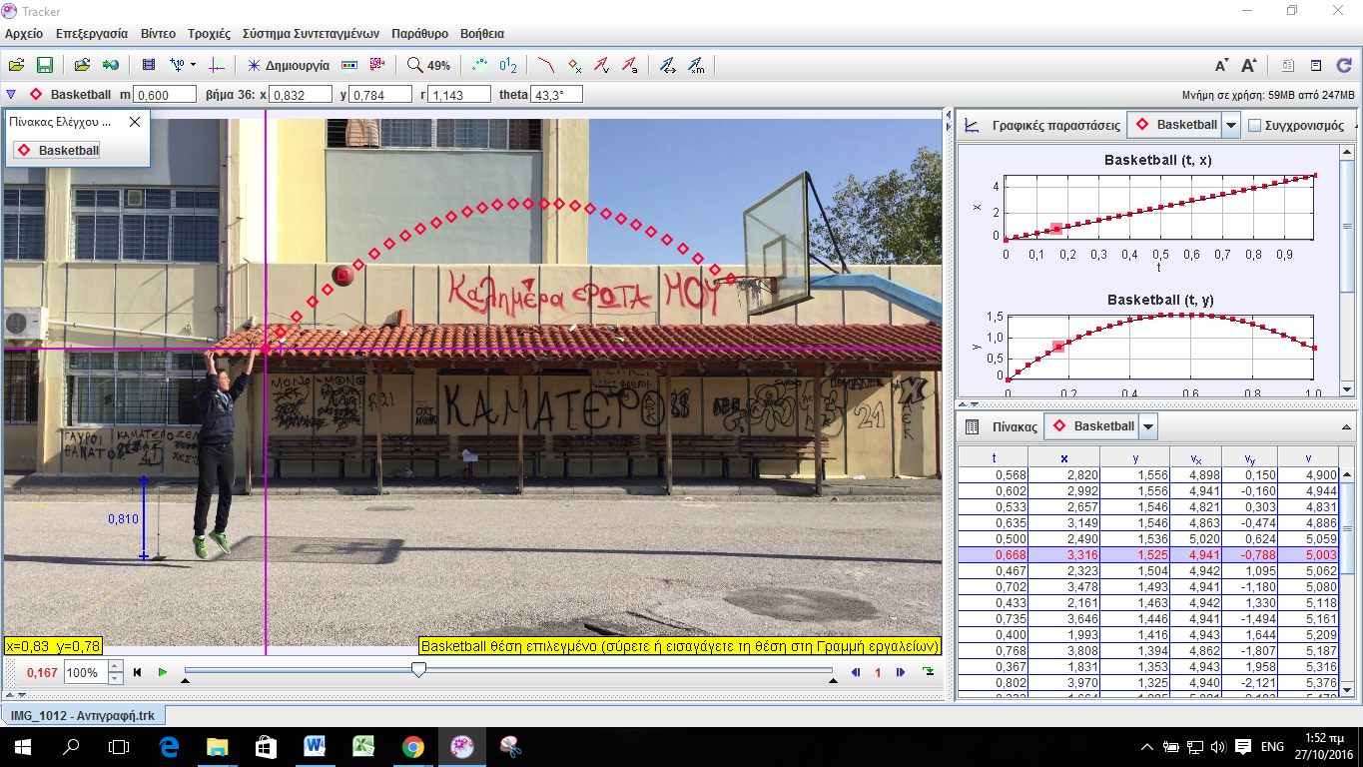Play the video with the green arrow
Image resolution: width=1363 pixels, height=767 pixels.
[163, 672]
